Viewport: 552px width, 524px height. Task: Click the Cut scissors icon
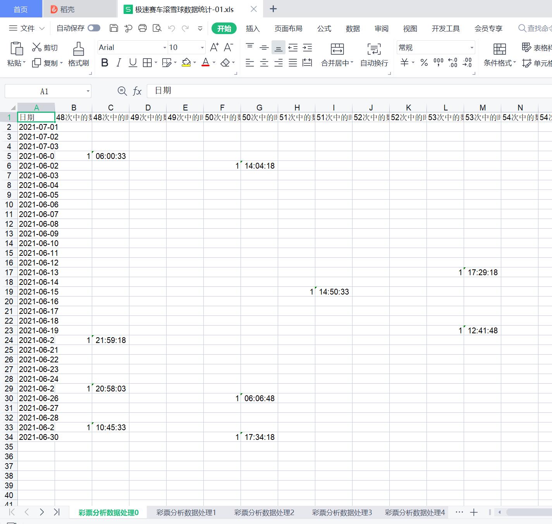(36, 47)
